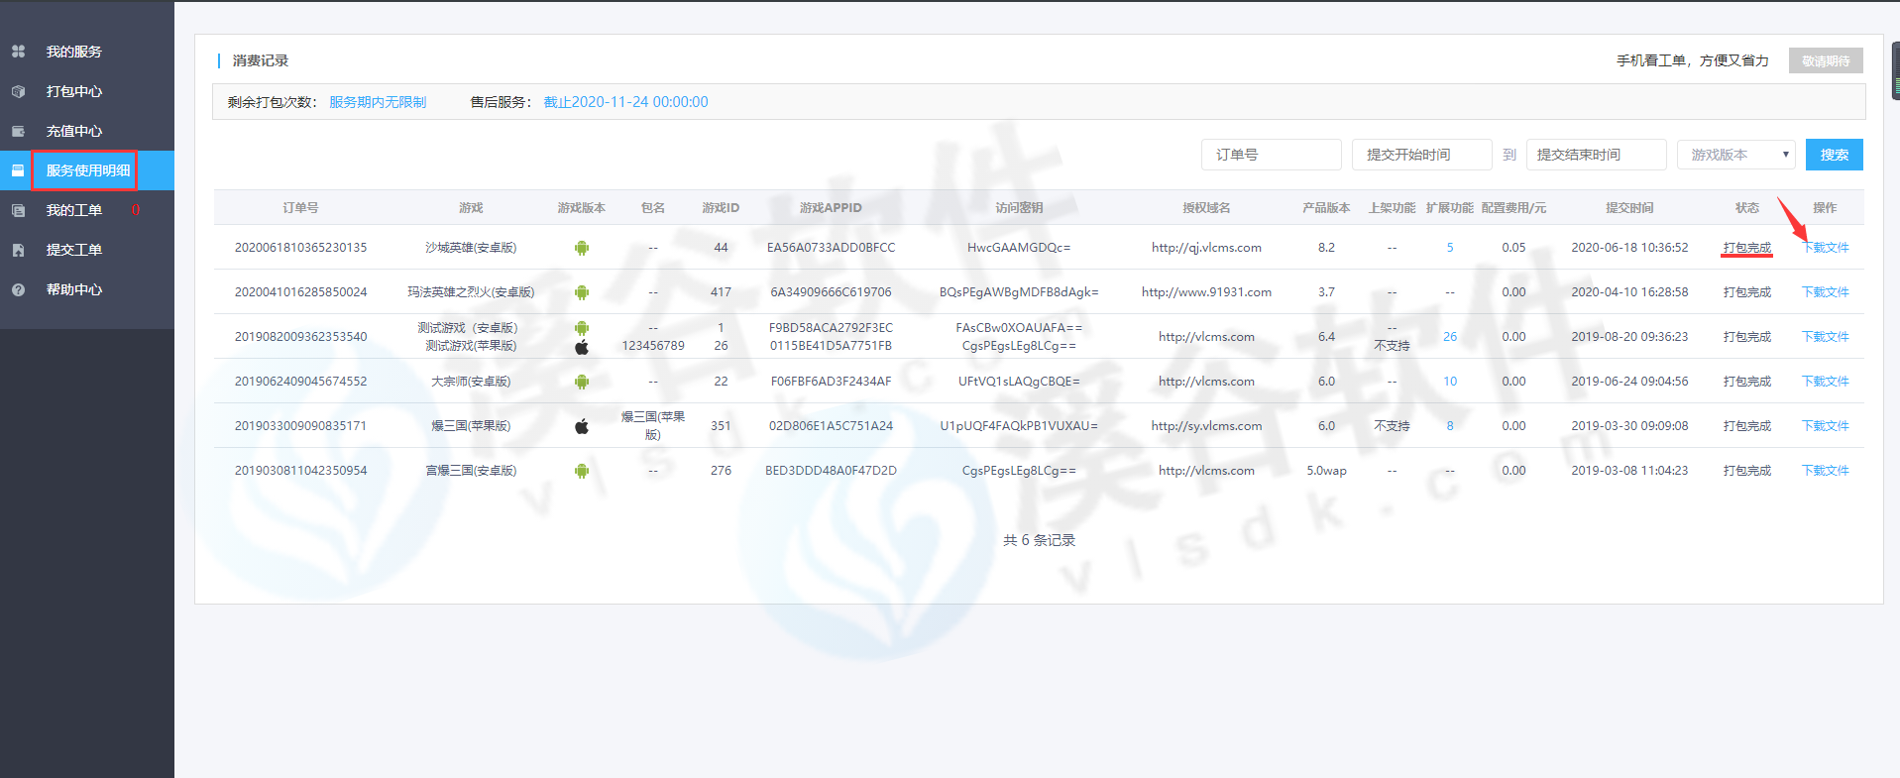Download file for order 2020061810365230135
Screen dimensions: 1900x778
[x=1825, y=248]
